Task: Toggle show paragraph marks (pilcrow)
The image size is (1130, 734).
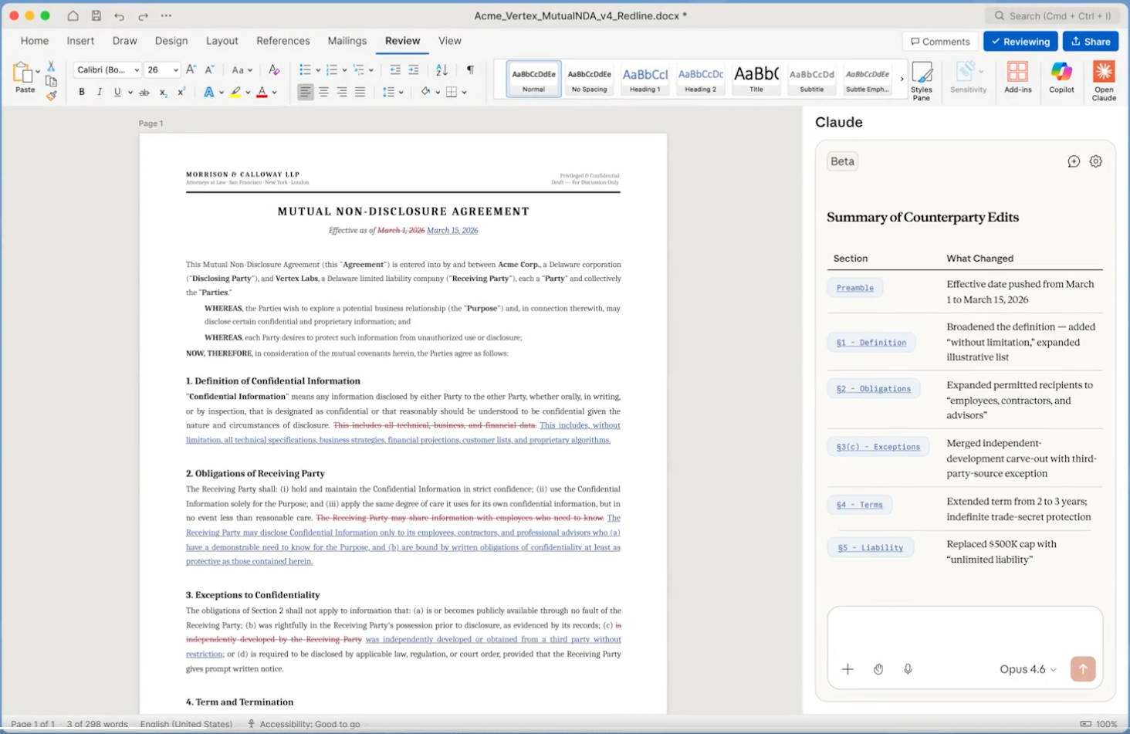Action: point(470,70)
